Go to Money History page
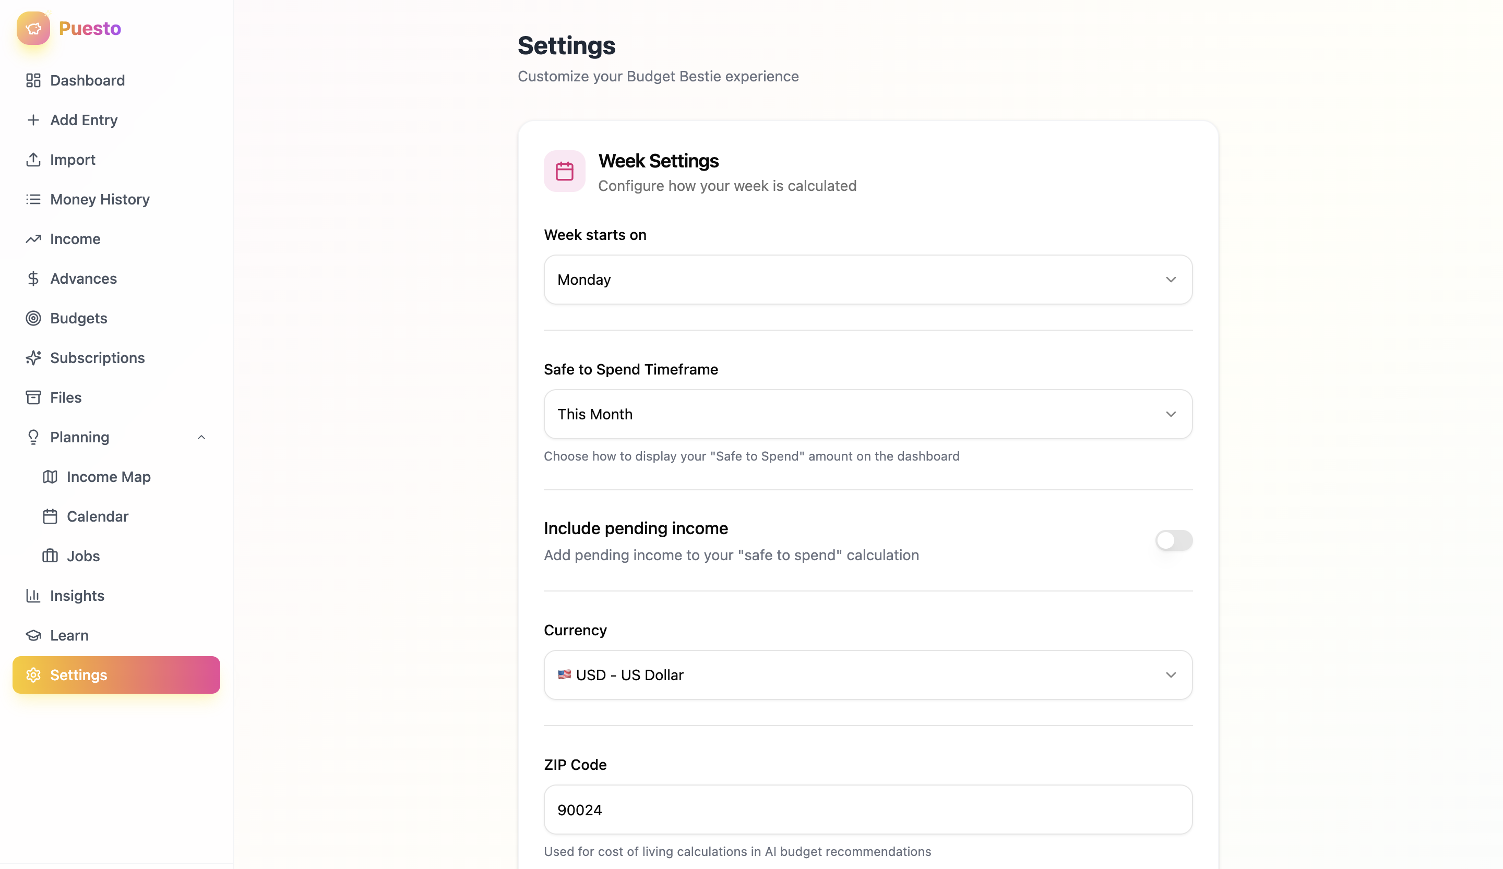This screenshot has height=869, width=1503. [100, 199]
